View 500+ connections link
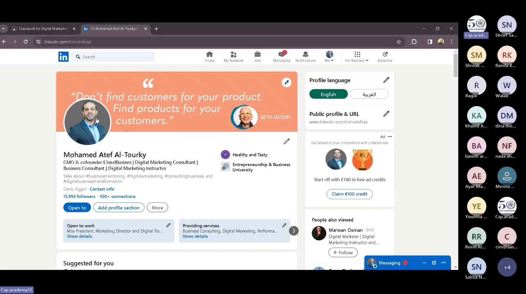The height and width of the screenshot is (294, 526). tap(118, 196)
